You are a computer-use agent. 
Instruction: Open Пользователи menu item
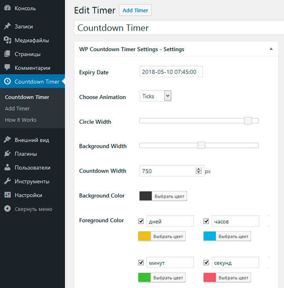(32, 168)
